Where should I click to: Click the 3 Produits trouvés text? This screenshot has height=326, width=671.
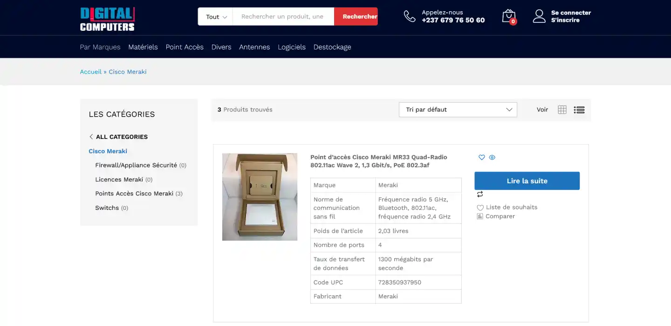coord(245,110)
